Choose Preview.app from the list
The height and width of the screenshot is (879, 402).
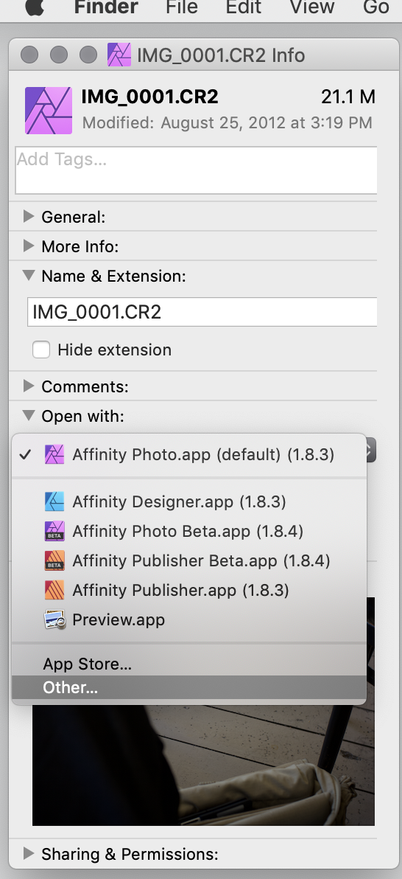point(189,620)
